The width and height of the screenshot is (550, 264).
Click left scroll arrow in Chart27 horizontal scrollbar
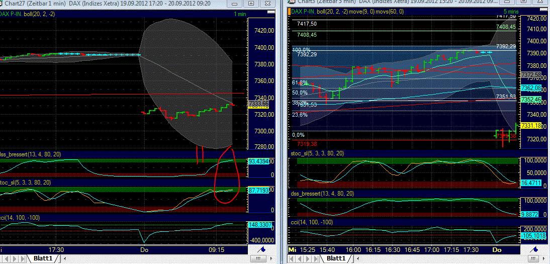pos(64,258)
